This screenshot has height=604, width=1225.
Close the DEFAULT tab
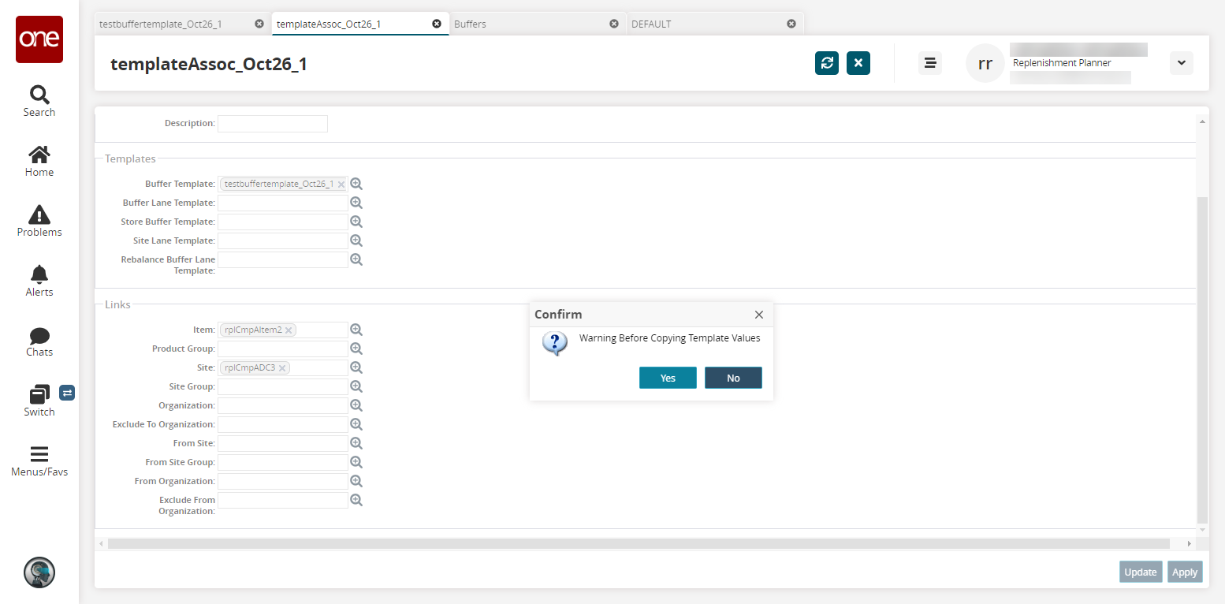(791, 24)
